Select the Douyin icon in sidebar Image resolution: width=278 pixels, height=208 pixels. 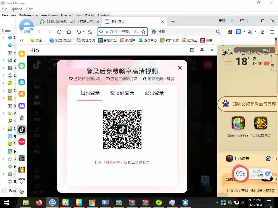pos(22,130)
